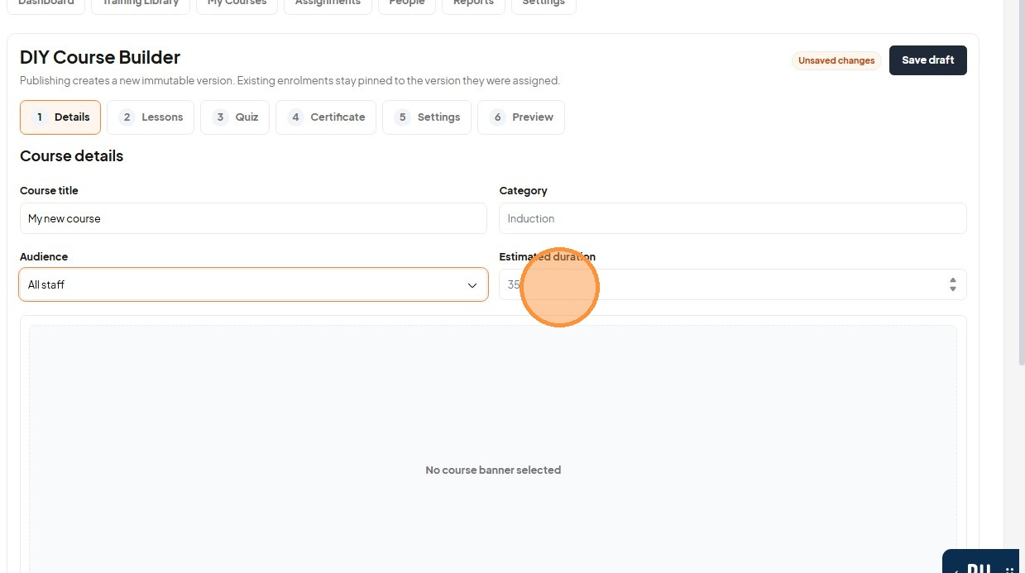
Task: Click the empty course banner placeholder
Action: click(x=493, y=451)
